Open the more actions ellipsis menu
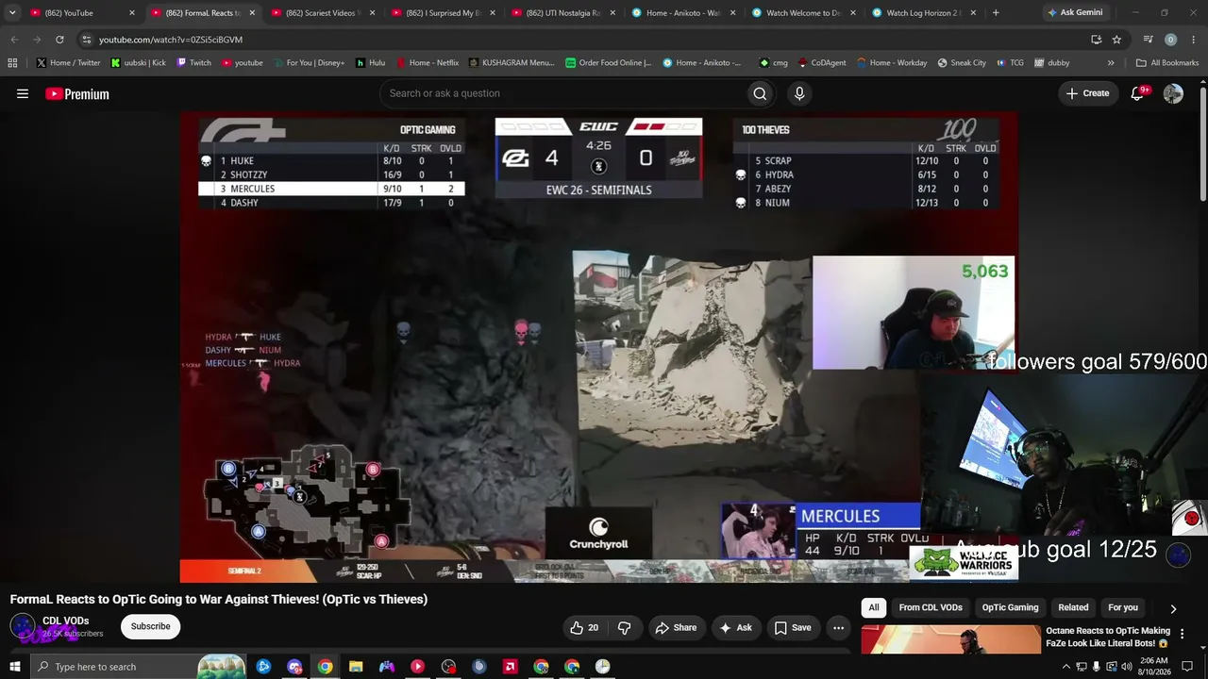The height and width of the screenshot is (679, 1208). (838, 627)
